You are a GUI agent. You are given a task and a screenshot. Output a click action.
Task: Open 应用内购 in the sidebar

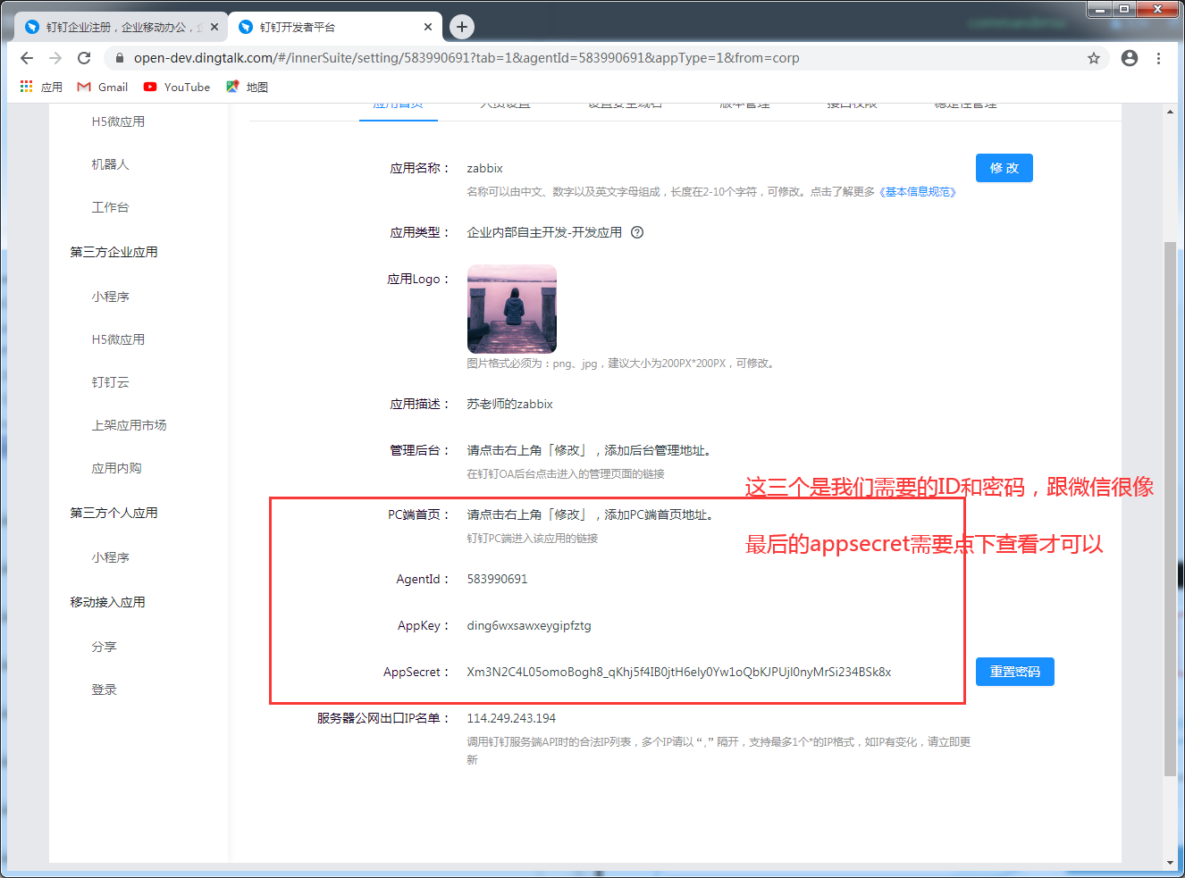pyautogui.click(x=116, y=468)
